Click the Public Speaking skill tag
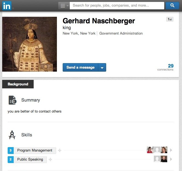The image size is (182, 171). point(30,159)
